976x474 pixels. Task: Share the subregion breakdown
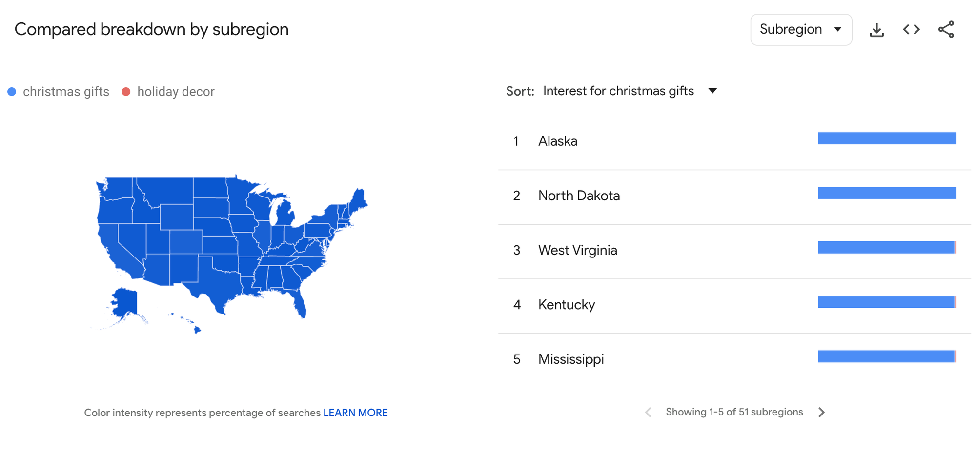pyautogui.click(x=946, y=29)
